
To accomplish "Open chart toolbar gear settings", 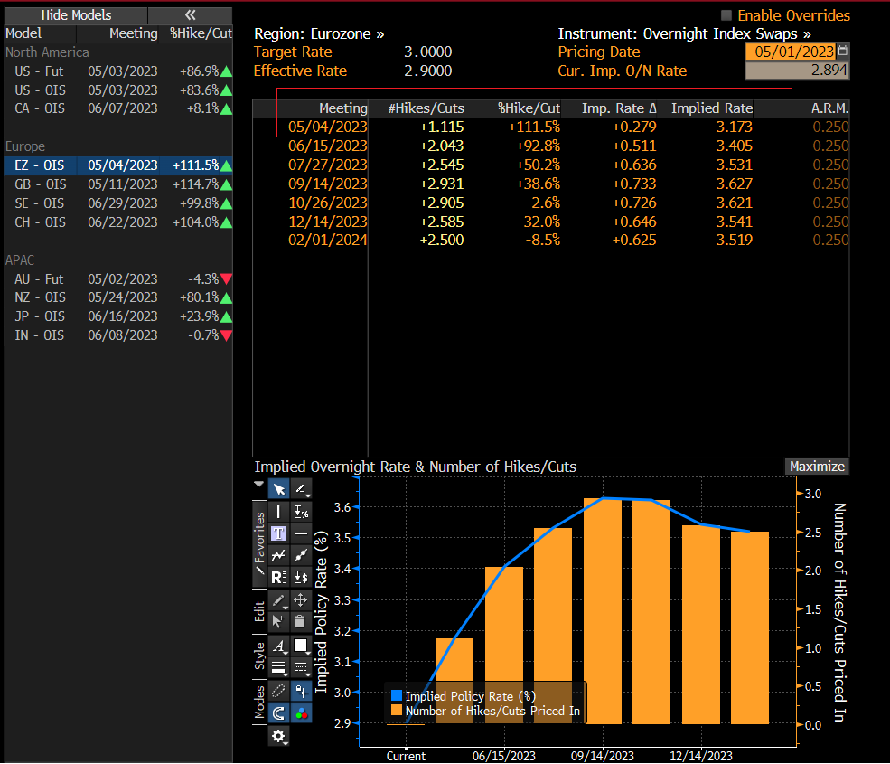I will pyautogui.click(x=278, y=736).
